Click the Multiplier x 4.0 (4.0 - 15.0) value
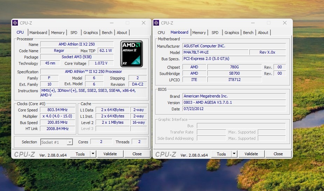 coord(57,116)
